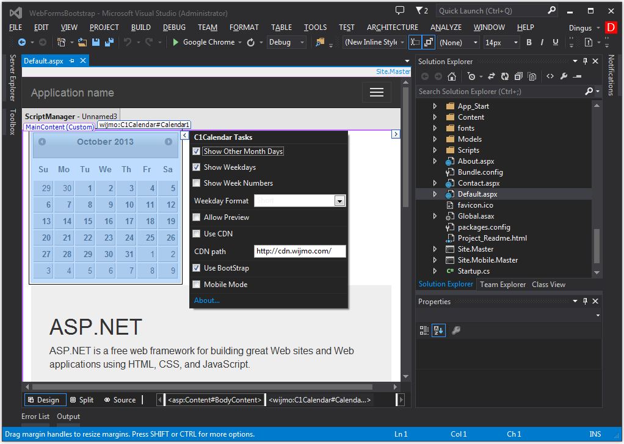Click the Navigate Backward toolbar icon

point(22,42)
